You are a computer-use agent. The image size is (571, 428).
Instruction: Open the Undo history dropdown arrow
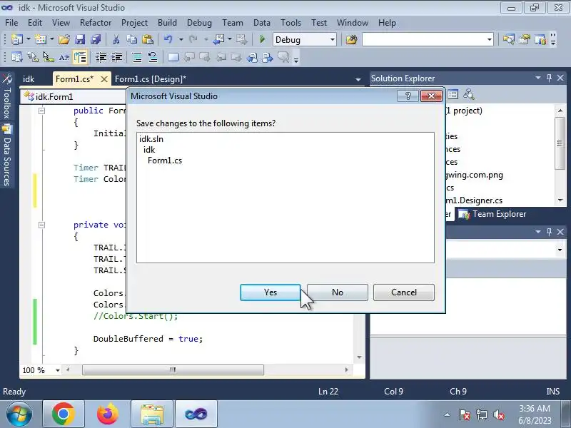pos(181,39)
